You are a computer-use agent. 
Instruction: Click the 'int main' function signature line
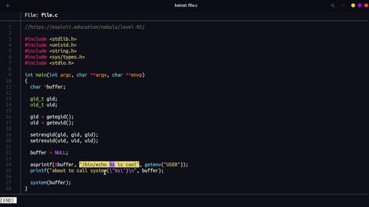(85, 75)
